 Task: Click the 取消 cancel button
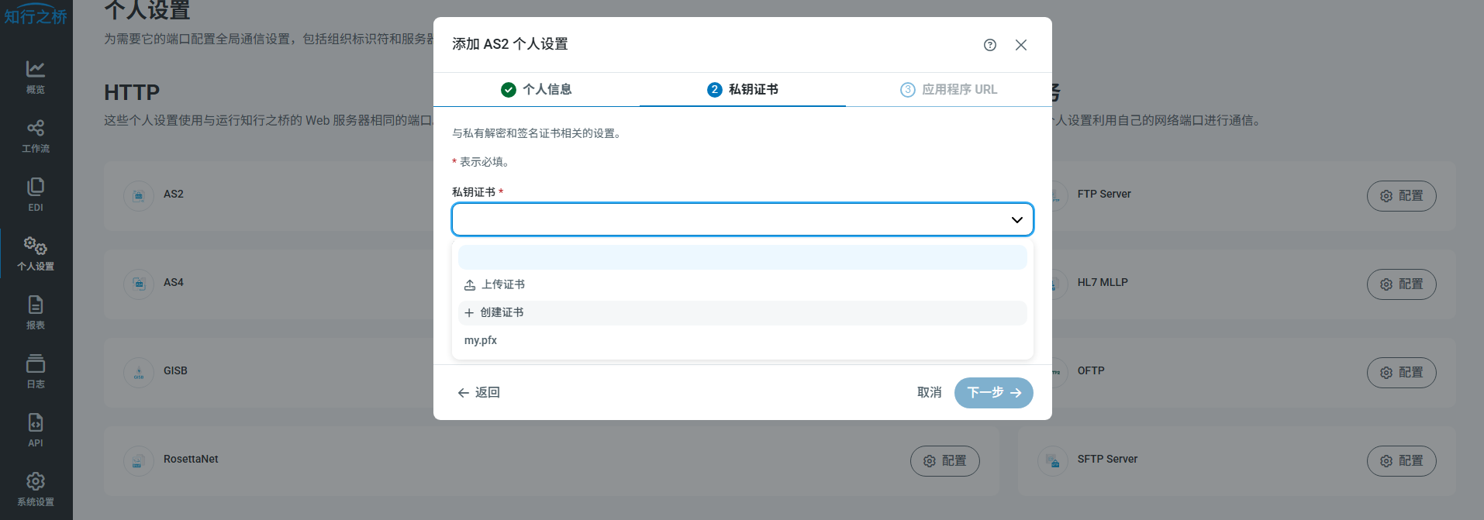(929, 393)
